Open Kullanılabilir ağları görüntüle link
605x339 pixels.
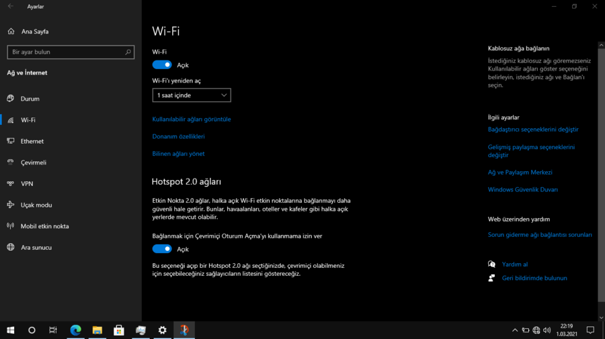point(192,119)
